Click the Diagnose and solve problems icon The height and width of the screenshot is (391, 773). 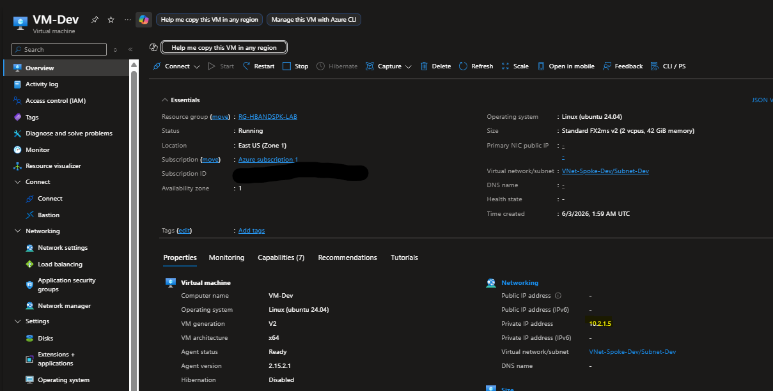(18, 134)
